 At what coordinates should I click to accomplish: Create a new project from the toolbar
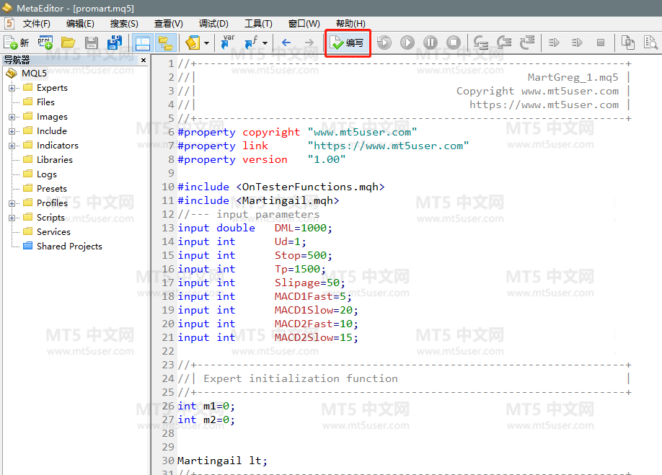(45, 43)
